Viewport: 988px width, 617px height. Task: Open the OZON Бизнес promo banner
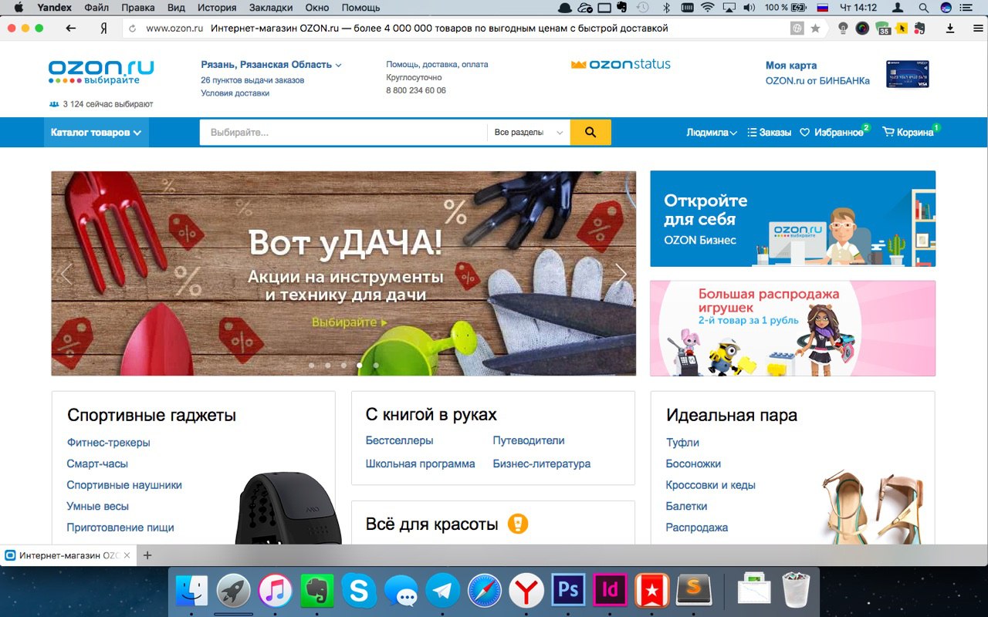[793, 219]
